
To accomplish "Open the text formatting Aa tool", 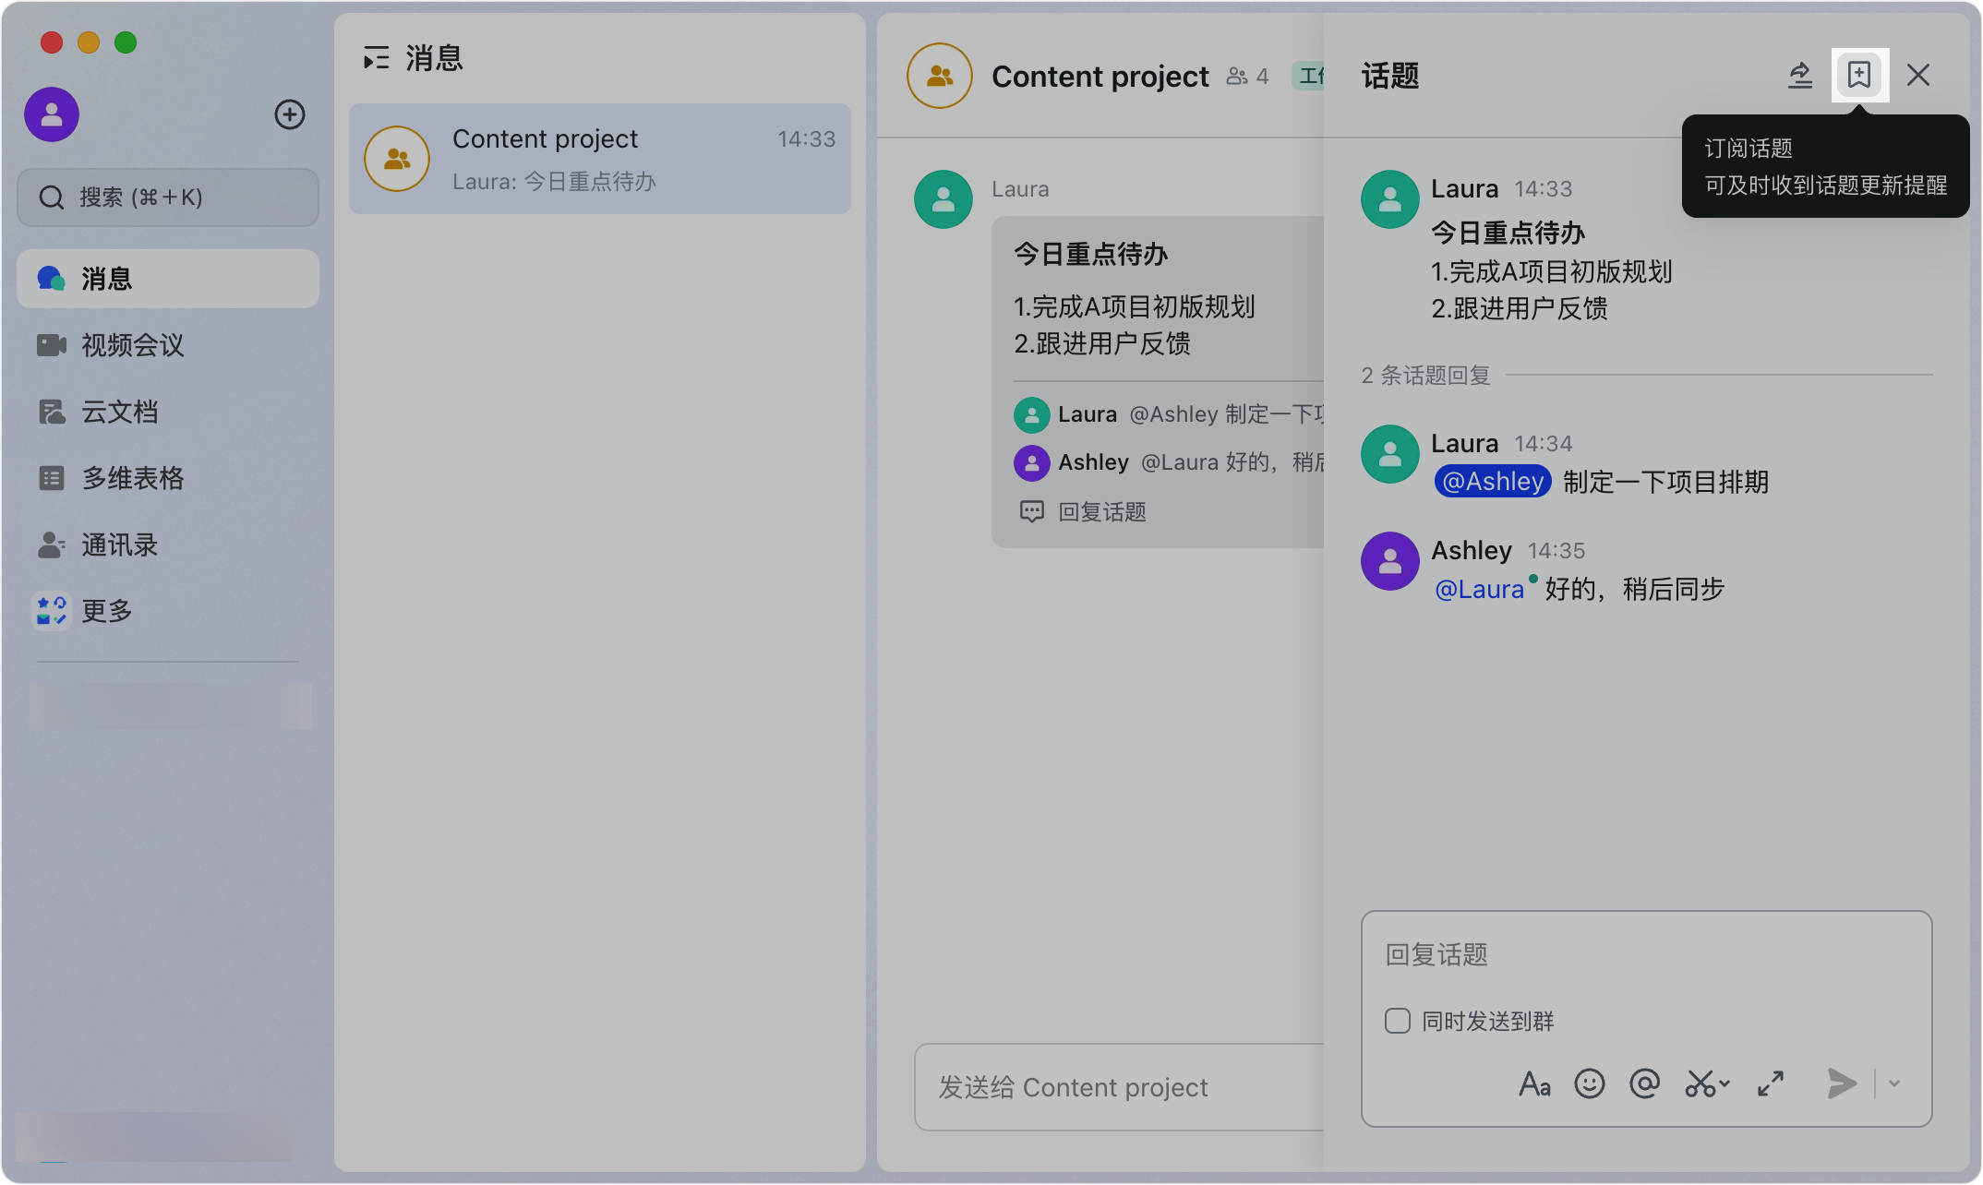I will pos(1534,1083).
